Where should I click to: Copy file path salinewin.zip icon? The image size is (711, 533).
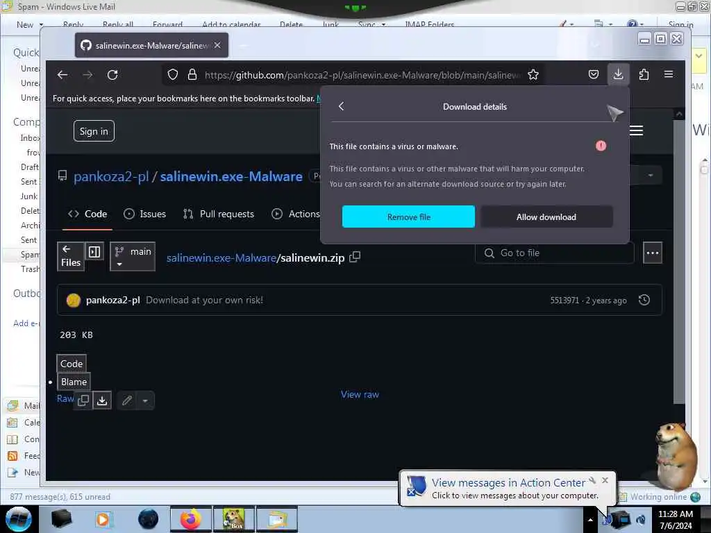[355, 257]
